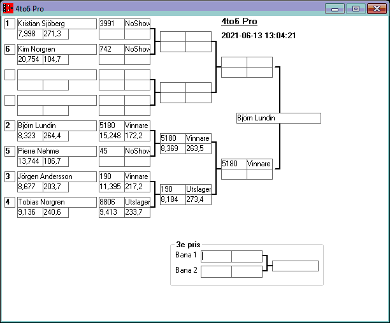Minimize the 4to6 Pro window
The width and height of the screenshot is (390, 323).
pyautogui.click(x=335, y=9)
